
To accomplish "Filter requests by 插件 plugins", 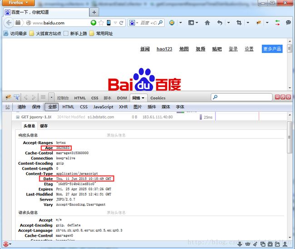I will (152, 107).
